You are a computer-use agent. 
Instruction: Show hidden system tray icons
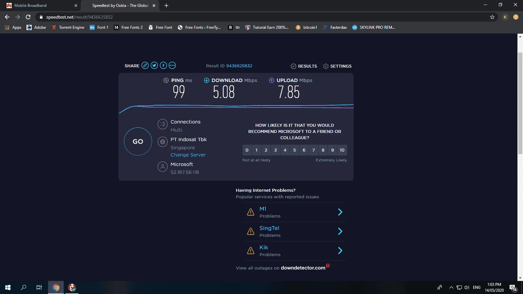451,287
